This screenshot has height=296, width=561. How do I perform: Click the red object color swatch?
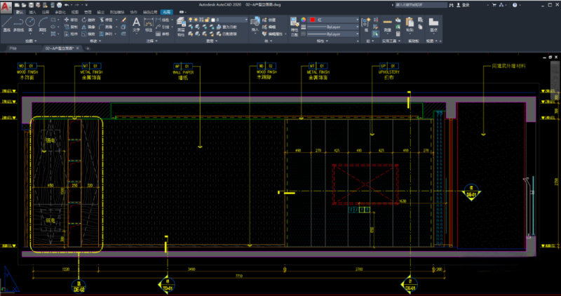(x=312, y=20)
